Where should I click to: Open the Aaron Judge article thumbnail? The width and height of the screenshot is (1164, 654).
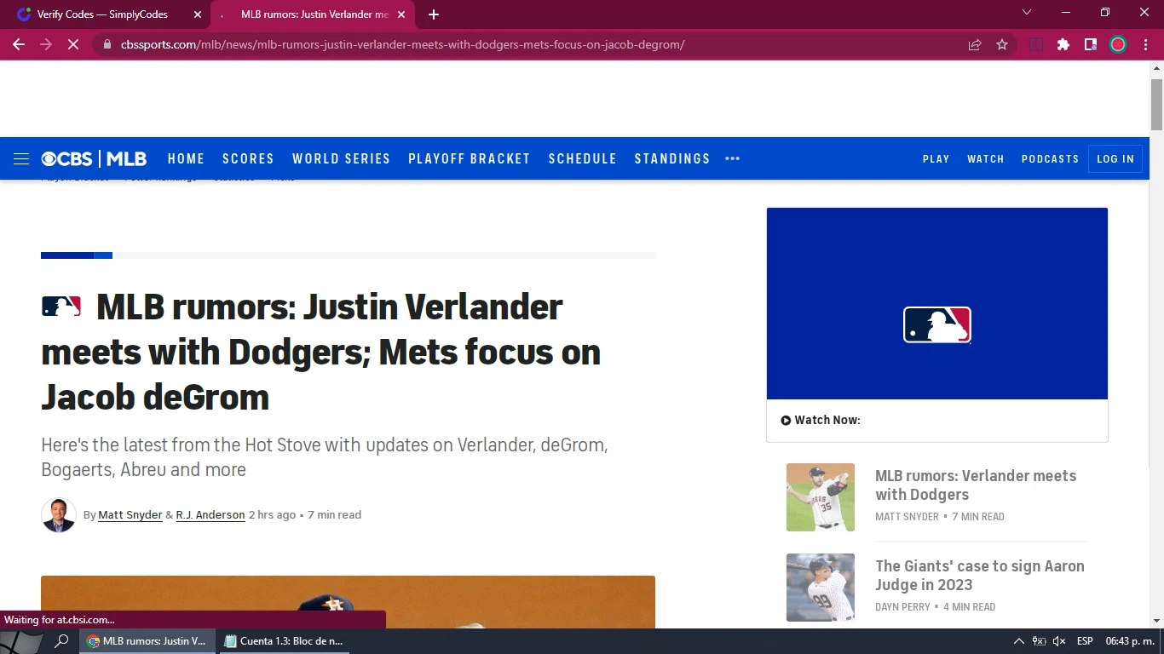(821, 588)
